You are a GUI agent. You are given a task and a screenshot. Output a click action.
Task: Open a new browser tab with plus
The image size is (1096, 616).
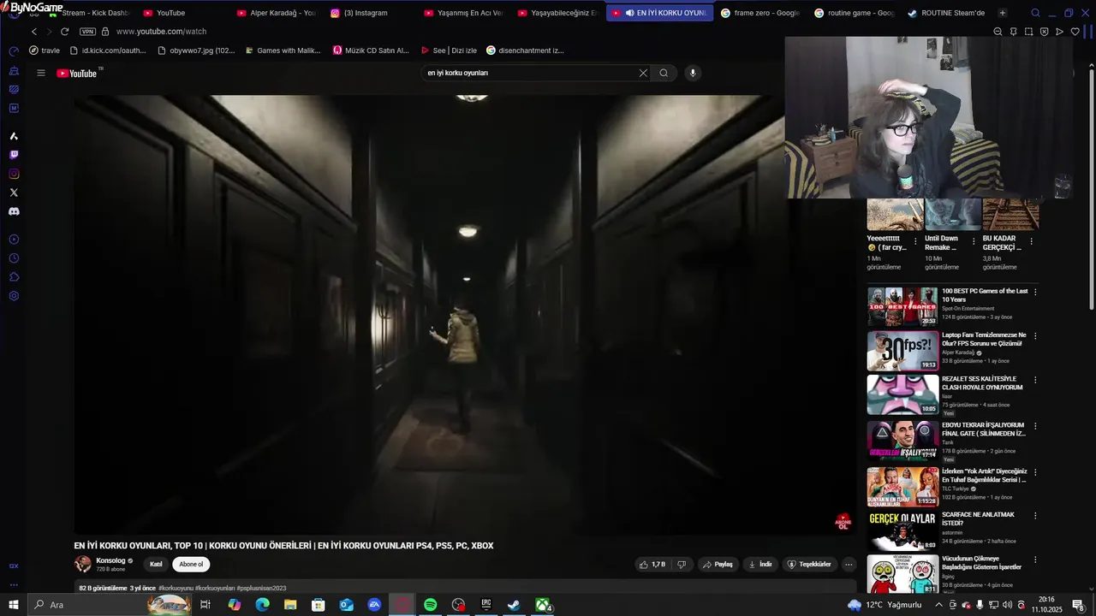[1003, 13]
